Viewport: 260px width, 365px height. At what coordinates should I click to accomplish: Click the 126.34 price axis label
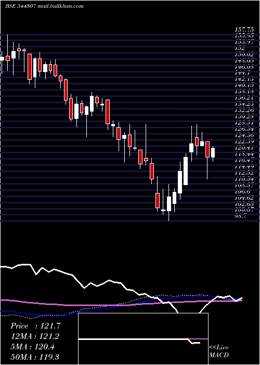click(x=245, y=129)
